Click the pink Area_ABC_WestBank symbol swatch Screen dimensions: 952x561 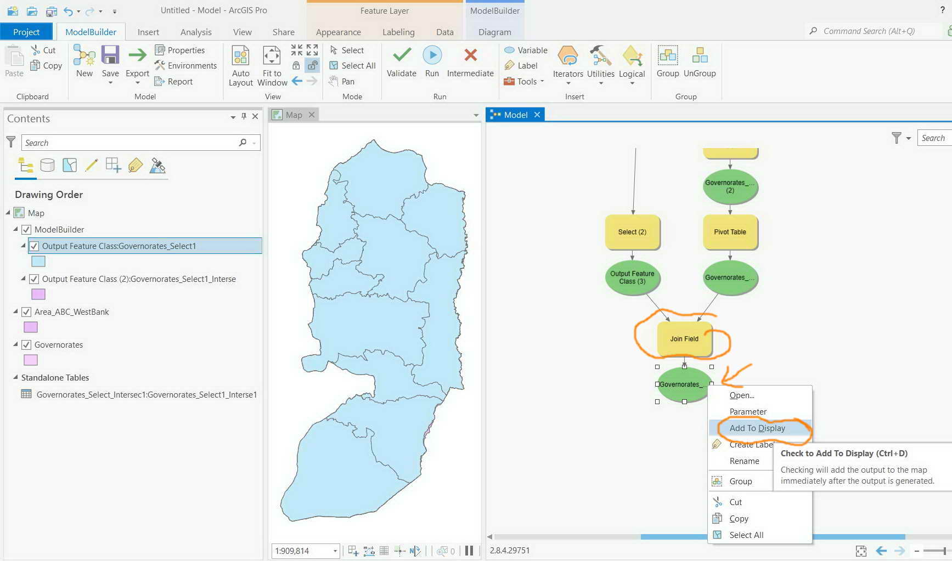(x=31, y=327)
